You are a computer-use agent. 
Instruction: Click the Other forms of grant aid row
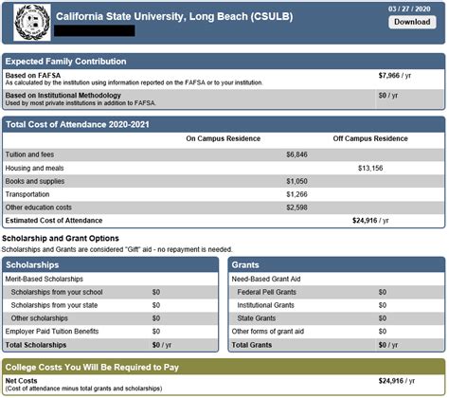[336, 332]
